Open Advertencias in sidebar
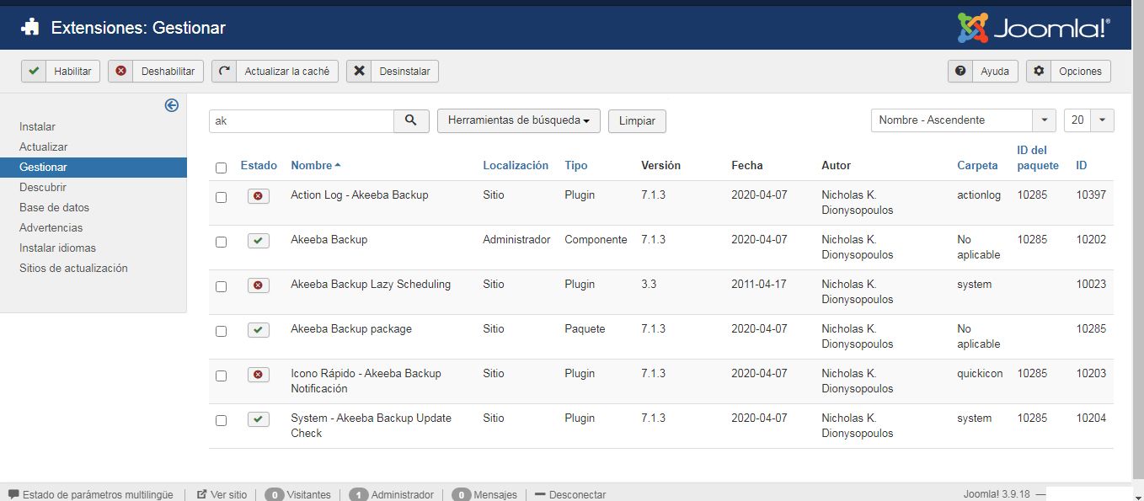This screenshot has height=501, width=1144. (x=51, y=228)
